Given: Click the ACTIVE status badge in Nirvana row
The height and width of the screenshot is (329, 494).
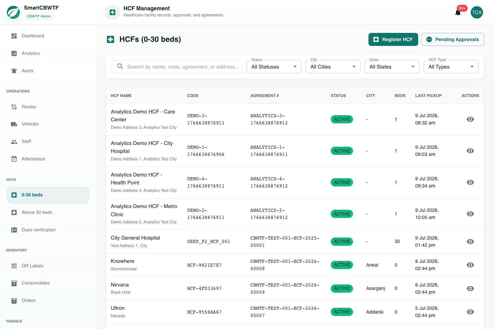Looking at the screenshot, I should click(x=342, y=289).
